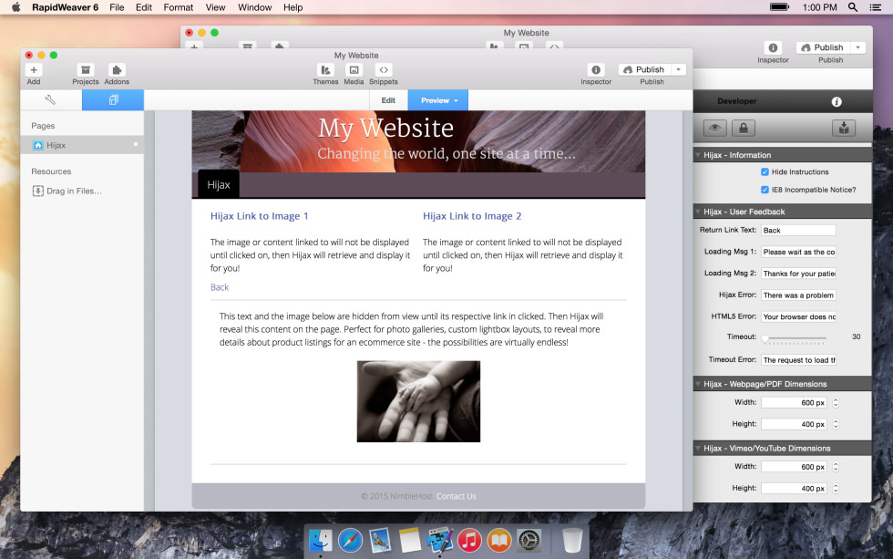
Task: Open the File menu
Action: click(x=117, y=7)
